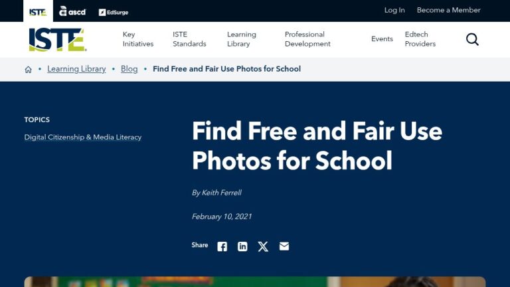Share article on LinkedIn

242,246
